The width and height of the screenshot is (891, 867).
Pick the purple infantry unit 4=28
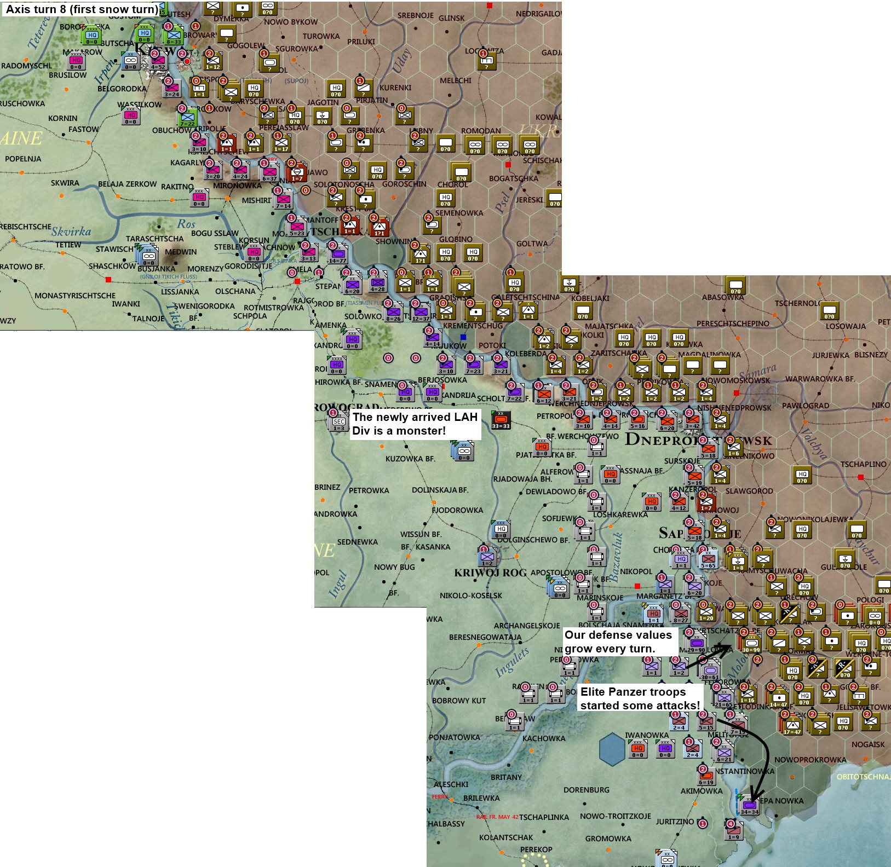(378, 283)
